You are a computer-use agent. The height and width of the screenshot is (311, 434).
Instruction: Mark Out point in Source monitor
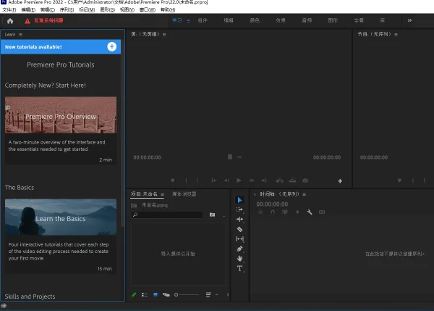[197, 181]
